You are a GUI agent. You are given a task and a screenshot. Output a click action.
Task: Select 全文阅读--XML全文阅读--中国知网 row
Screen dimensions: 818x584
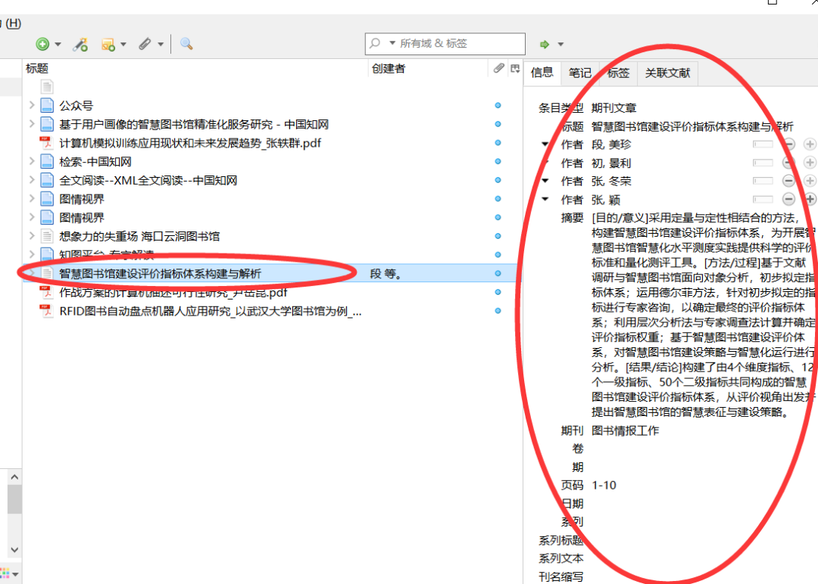pos(271,180)
